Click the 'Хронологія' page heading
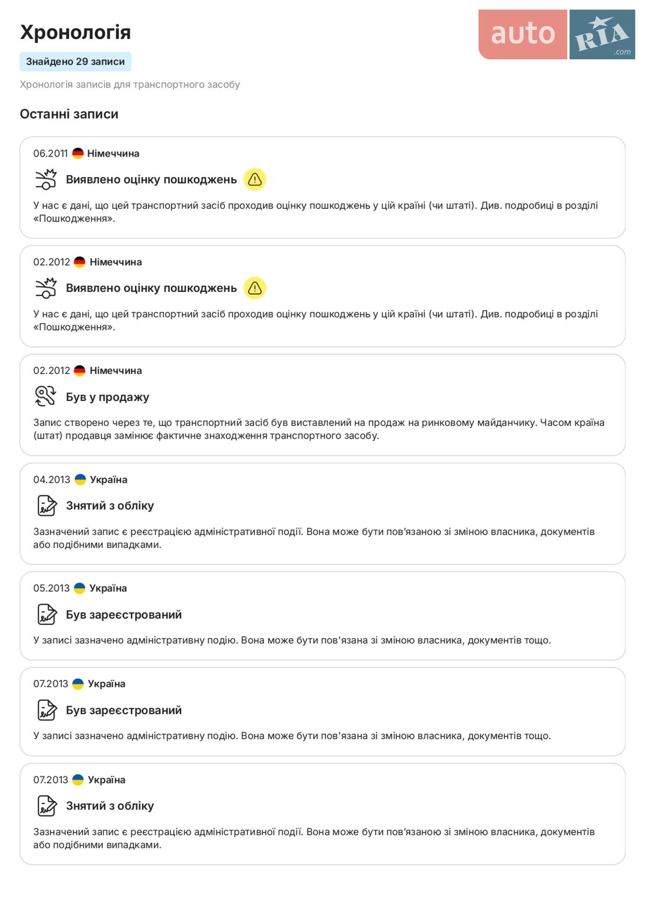Screen dimensions: 645x911 click(x=75, y=32)
